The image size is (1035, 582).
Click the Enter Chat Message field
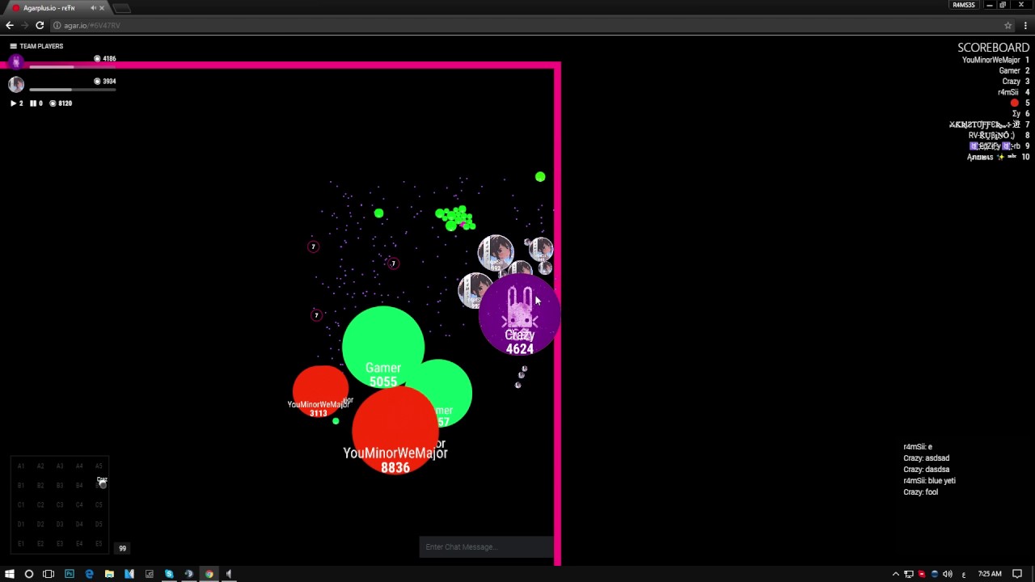pyautogui.click(x=486, y=547)
